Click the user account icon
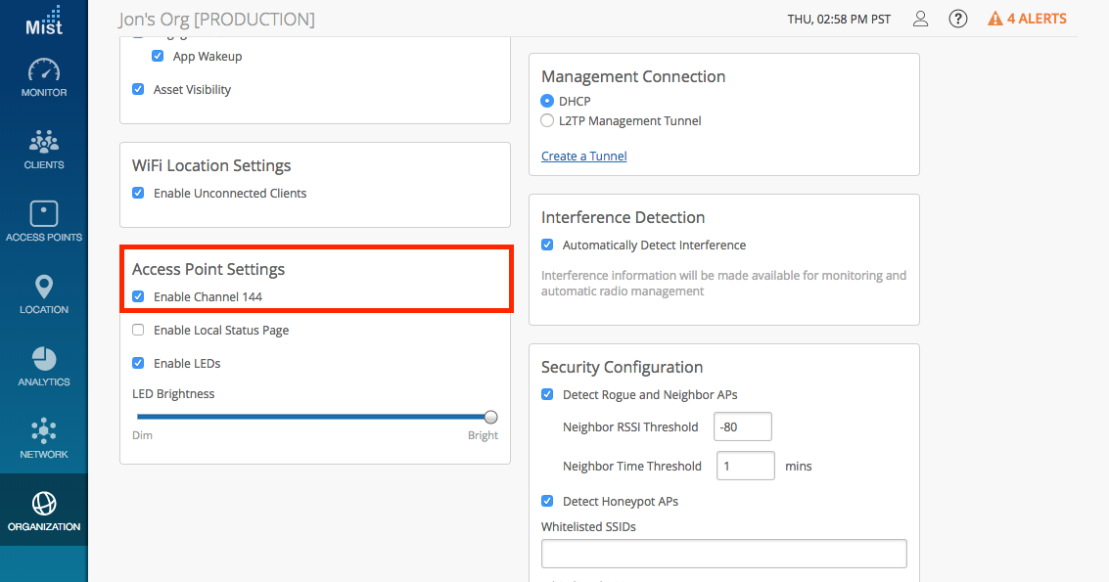The image size is (1109, 582). [x=920, y=19]
